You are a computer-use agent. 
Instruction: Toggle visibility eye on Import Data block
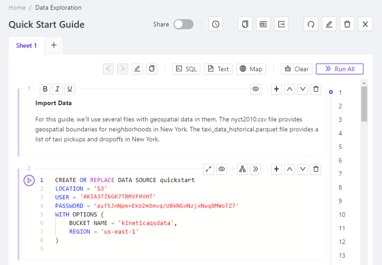tap(256, 89)
